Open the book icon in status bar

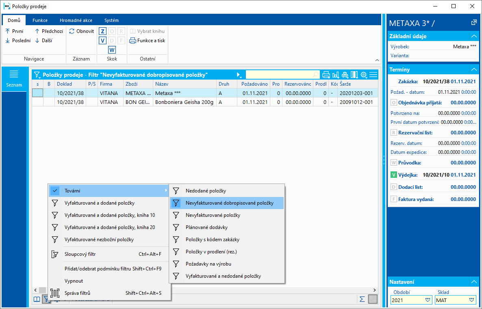click(37, 299)
